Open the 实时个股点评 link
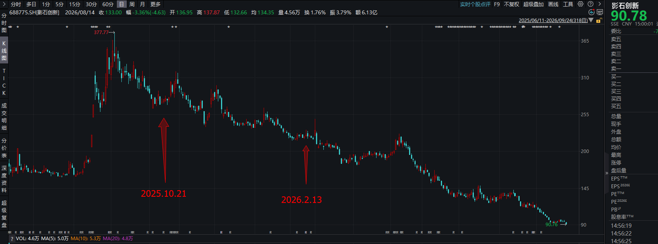The width and height of the screenshot is (658, 244). point(475,4)
